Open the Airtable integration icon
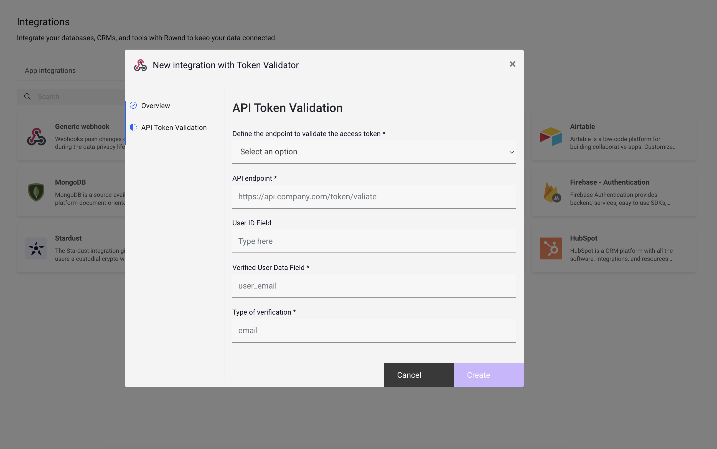This screenshot has width=717, height=449. coord(551,136)
